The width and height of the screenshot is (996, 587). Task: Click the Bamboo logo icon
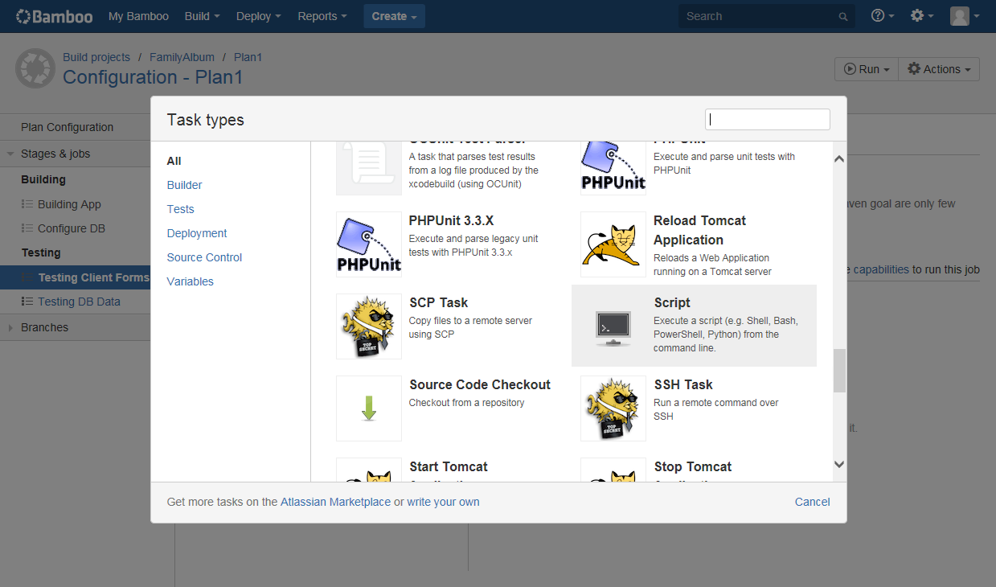[x=23, y=15]
